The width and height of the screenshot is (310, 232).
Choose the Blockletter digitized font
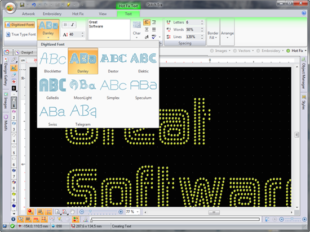click(x=52, y=61)
